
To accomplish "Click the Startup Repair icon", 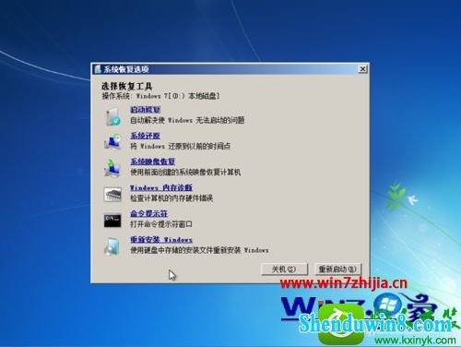I will (x=112, y=116).
